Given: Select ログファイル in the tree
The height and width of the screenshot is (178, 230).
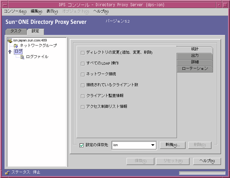Looking at the screenshot, I should pyautogui.click(x=37, y=57).
